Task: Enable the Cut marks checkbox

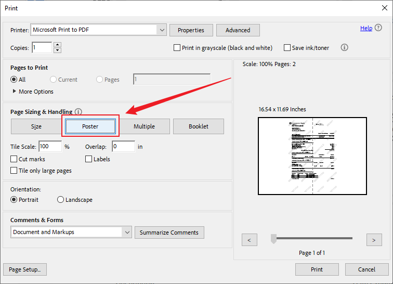Action: pyautogui.click(x=14, y=159)
